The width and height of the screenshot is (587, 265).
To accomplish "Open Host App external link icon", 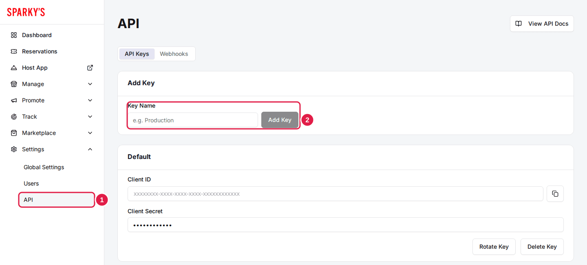I will point(90,68).
